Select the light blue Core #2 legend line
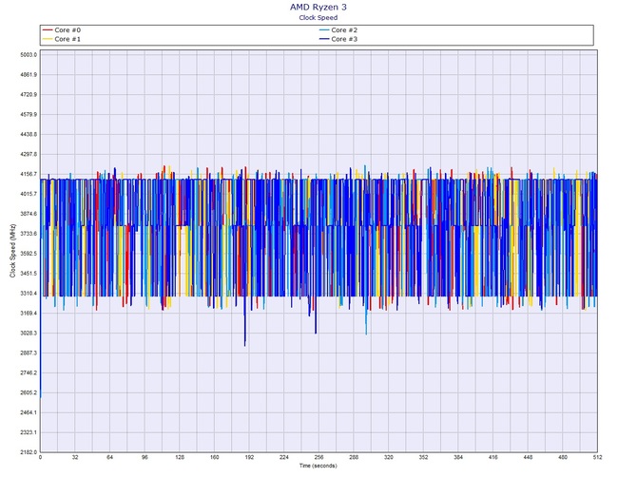The height and width of the screenshot is (477, 637). click(324, 30)
